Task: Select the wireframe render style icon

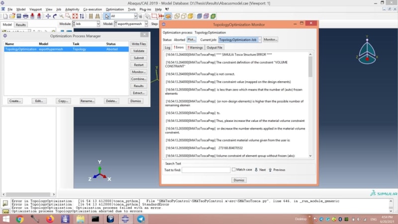Action: coord(177,16)
